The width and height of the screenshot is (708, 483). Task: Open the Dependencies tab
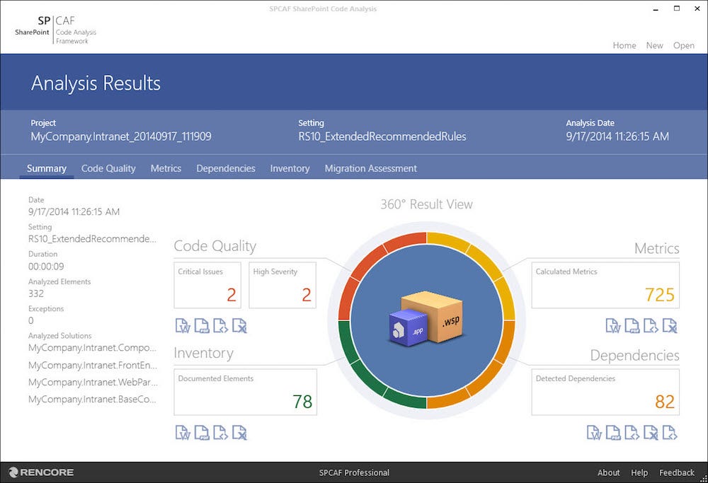226,168
